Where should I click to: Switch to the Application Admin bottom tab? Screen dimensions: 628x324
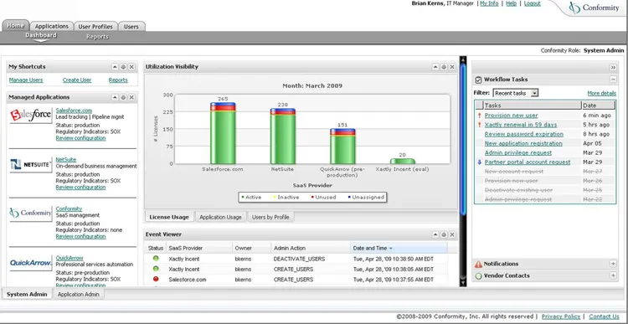point(79,295)
